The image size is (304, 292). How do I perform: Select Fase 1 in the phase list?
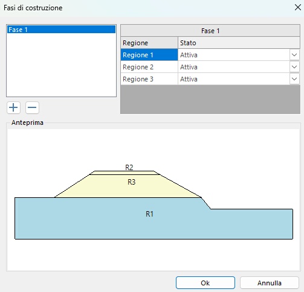(61, 30)
